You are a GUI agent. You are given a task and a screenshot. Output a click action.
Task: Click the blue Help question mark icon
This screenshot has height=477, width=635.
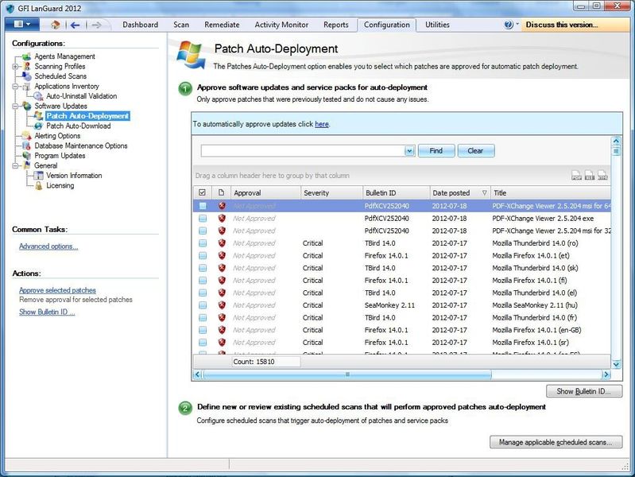[509, 25]
